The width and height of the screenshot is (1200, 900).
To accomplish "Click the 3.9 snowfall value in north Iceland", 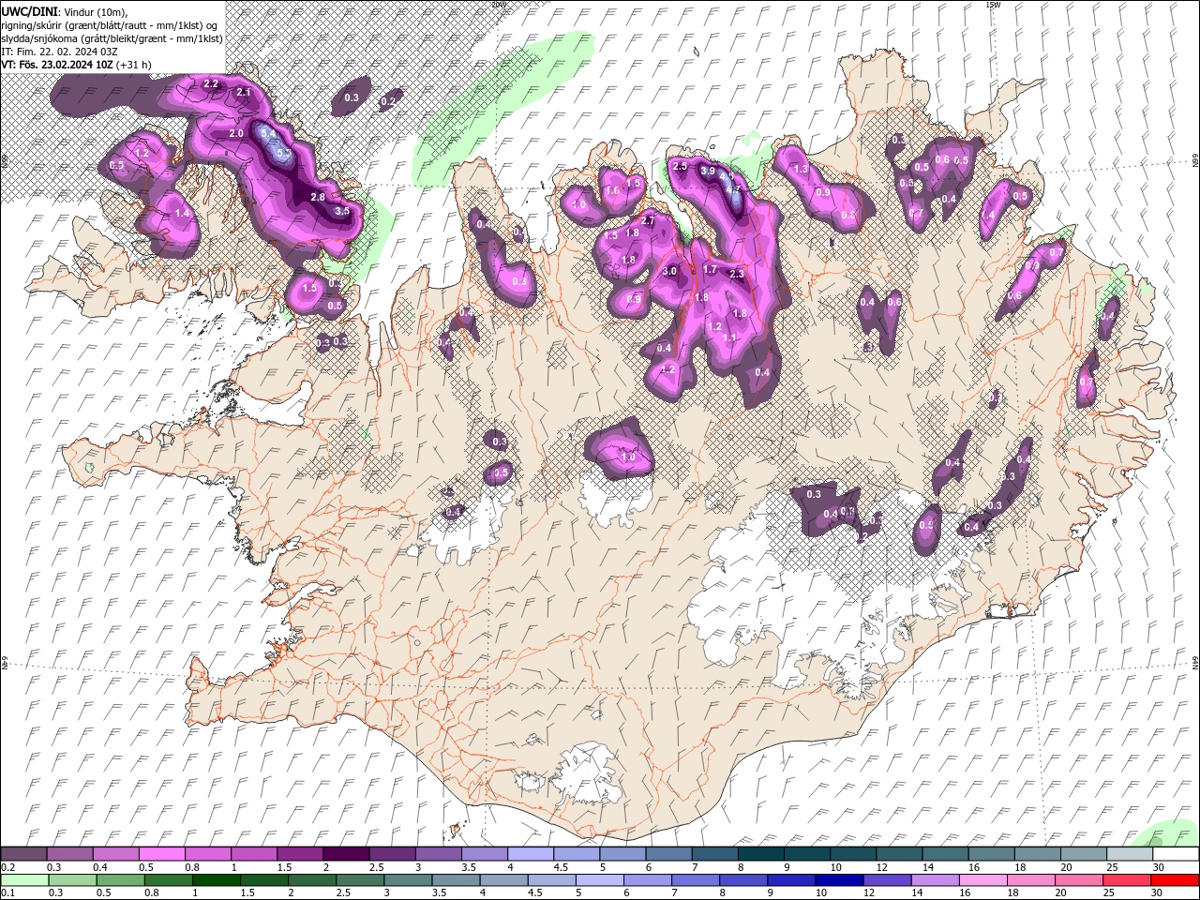I will 708,171.
